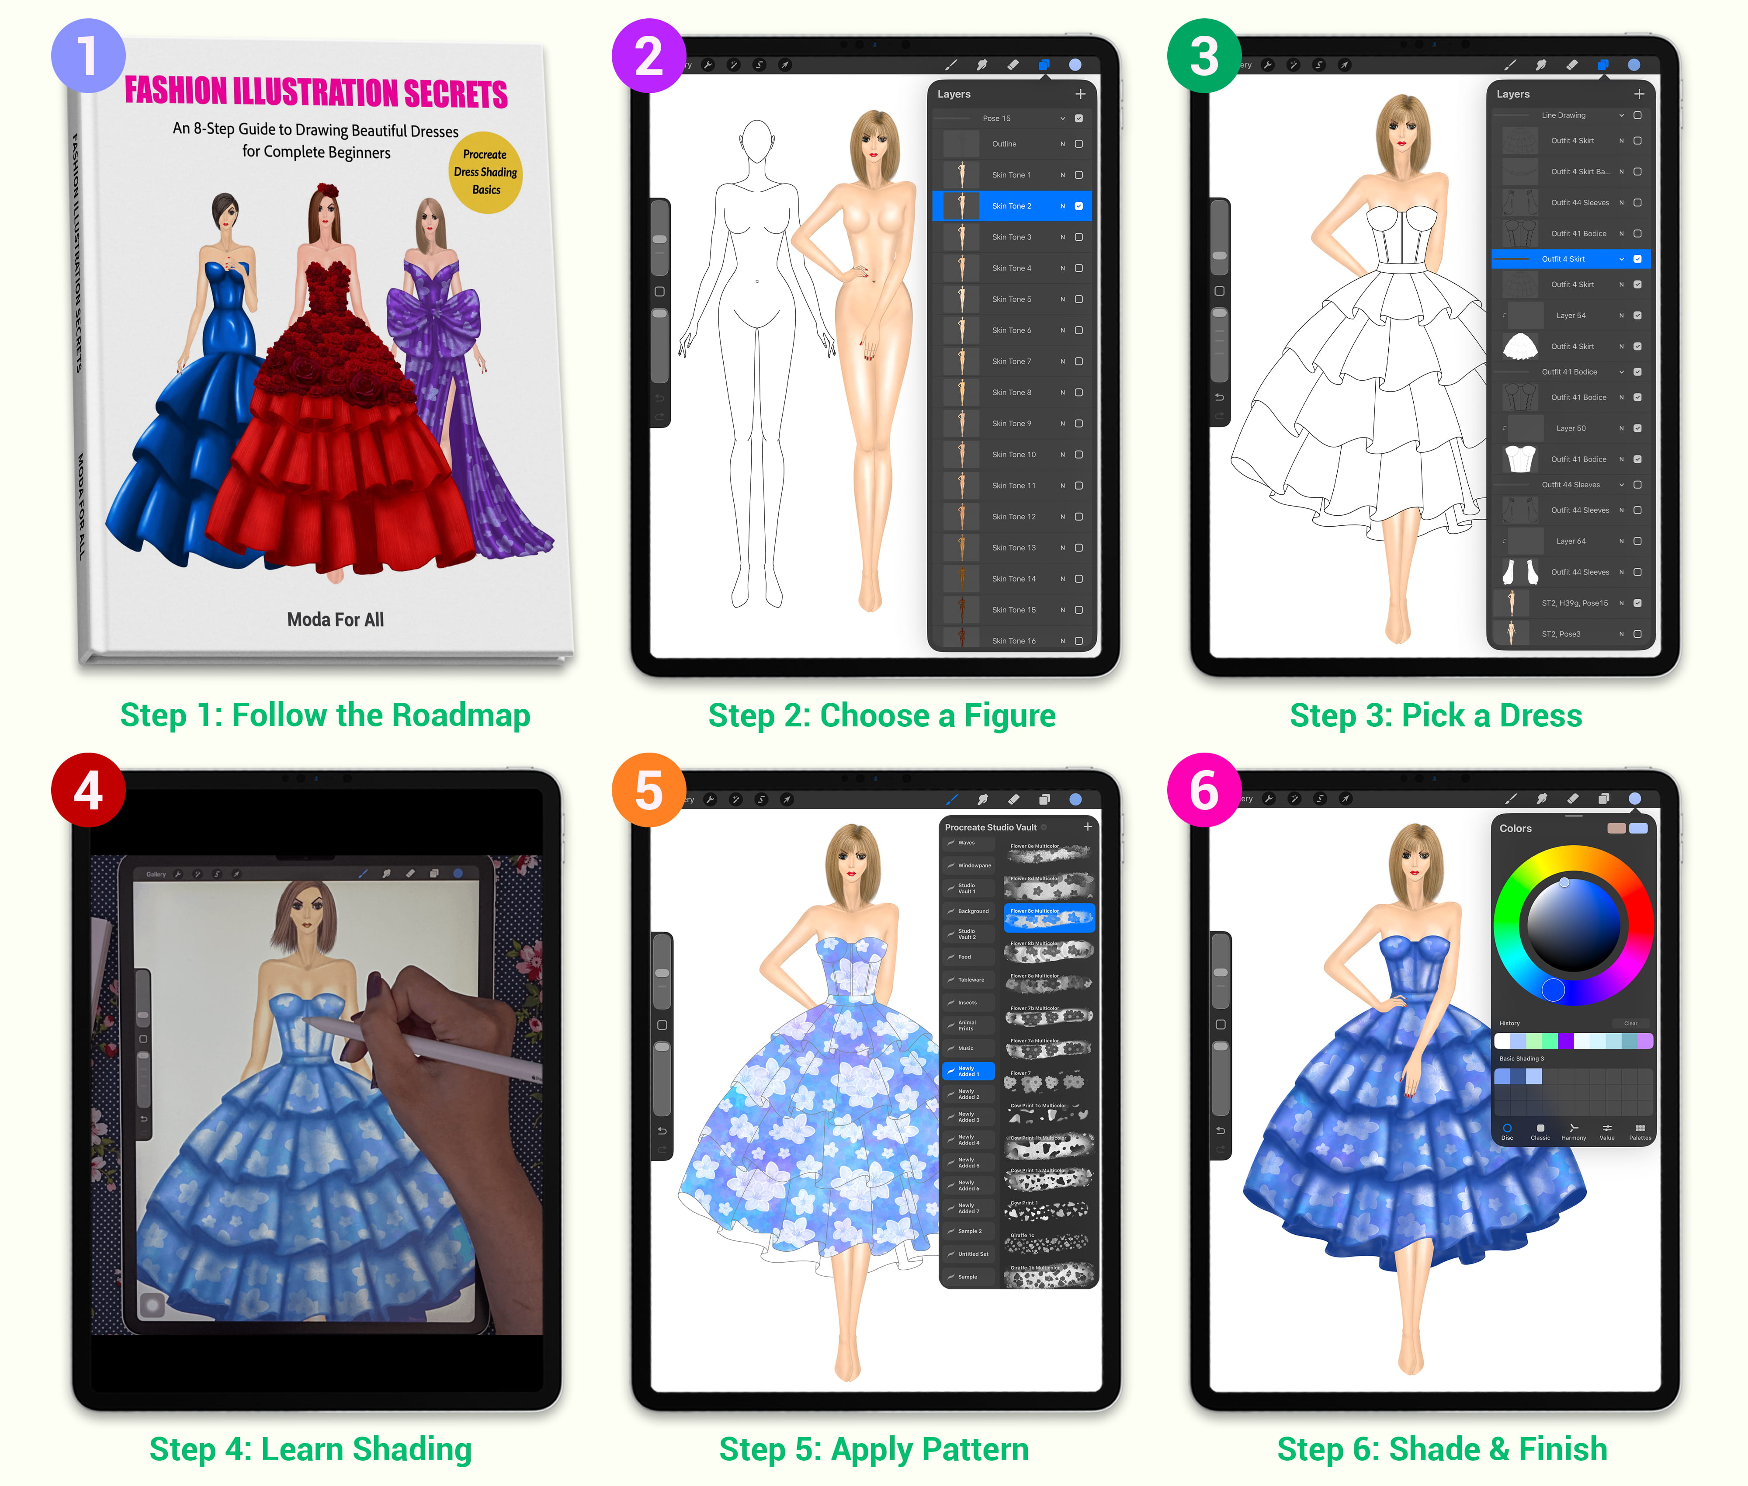
Task: Open the wrench Actions menu on Step 3 iPad
Action: [x=1268, y=65]
